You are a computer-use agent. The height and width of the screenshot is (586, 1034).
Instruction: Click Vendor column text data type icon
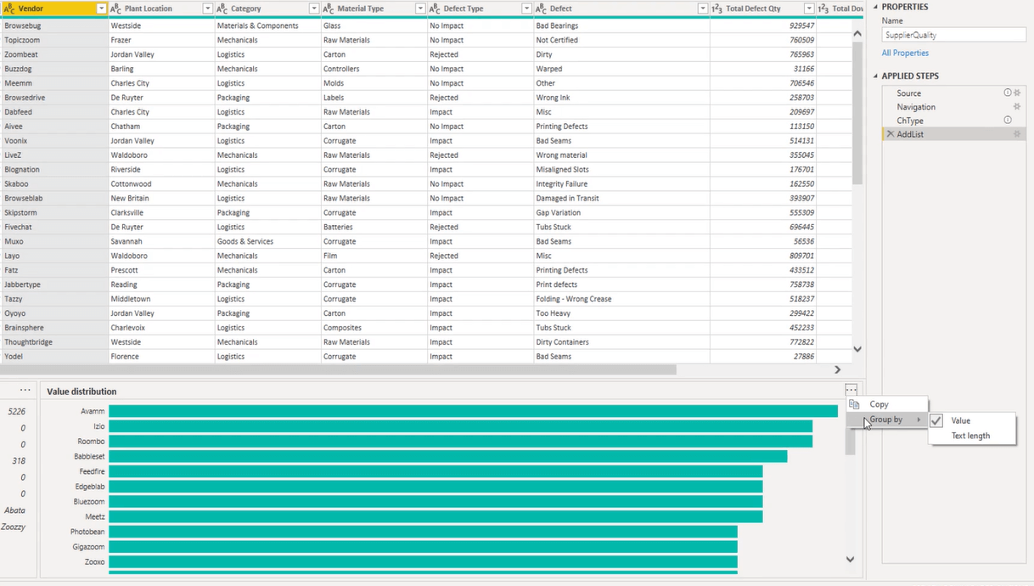click(10, 8)
